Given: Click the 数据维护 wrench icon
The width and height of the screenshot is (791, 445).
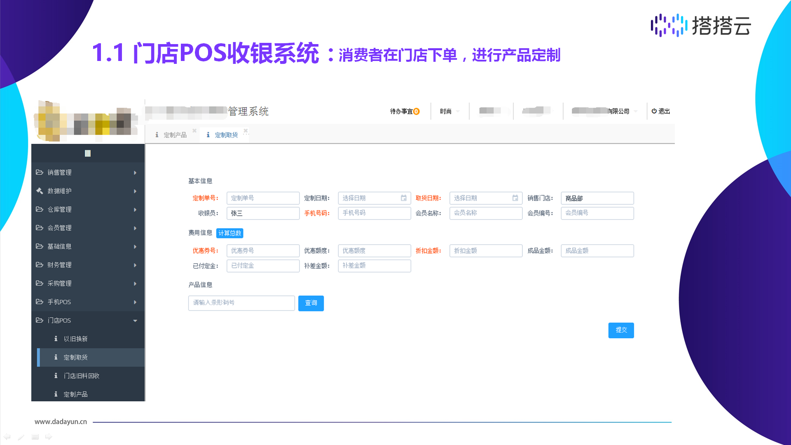Looking at the screenshot, I should click(40, 191).
